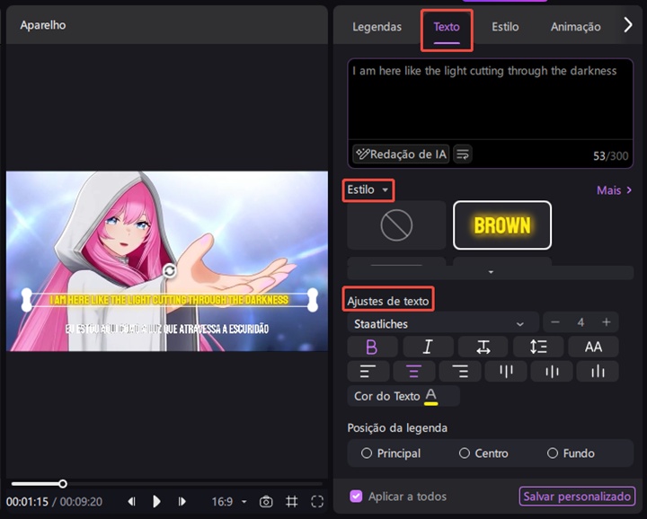
Task: Click the Posição da legenda label
Action: tap(397, 428)
